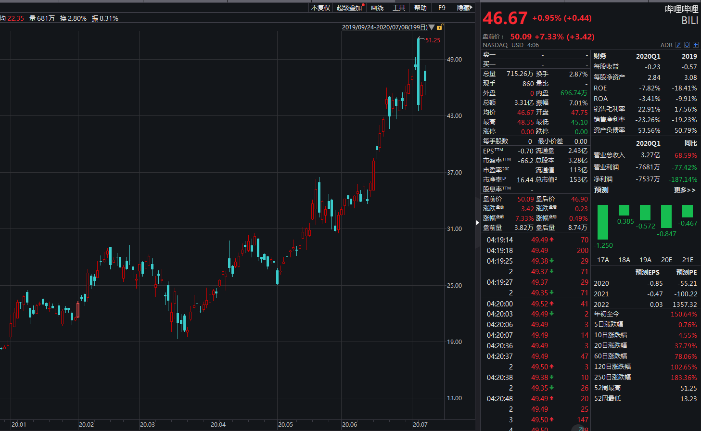Click the 最高 price 48.35

526,122
